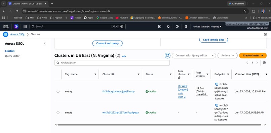This screenshot has width=271, height=133.
Task: Open the Connect with Query editor dropdown arrow
Action: tap(213, 55)
